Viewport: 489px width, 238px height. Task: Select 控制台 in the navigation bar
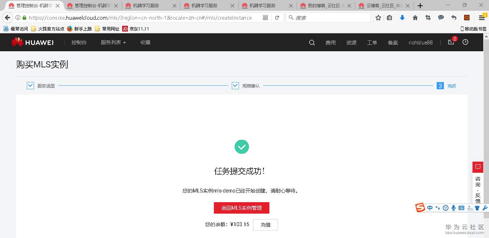coord(79,42)
